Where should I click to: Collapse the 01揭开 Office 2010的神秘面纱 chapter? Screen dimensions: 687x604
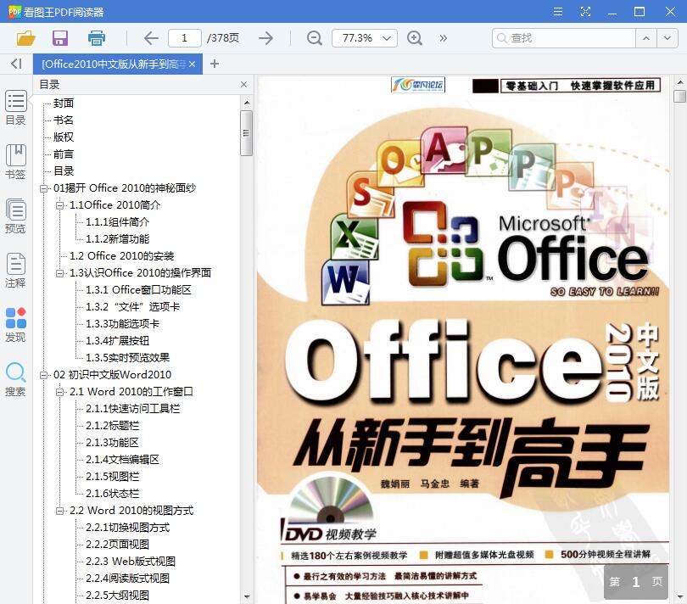point(43,188)
